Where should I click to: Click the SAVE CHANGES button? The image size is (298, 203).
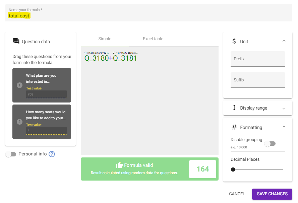coord(272,194)
